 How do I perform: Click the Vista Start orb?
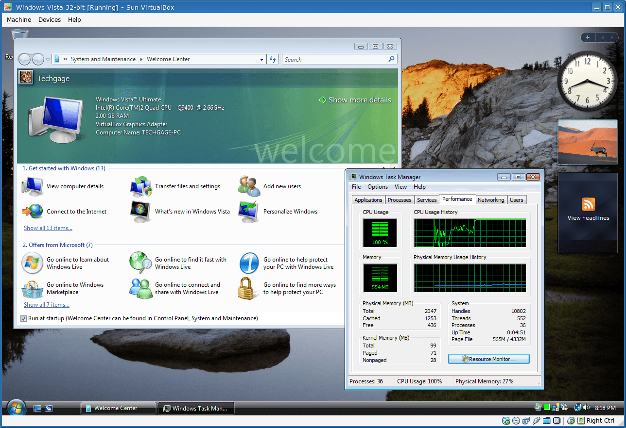pyautogui.click(x=17, y=408)
